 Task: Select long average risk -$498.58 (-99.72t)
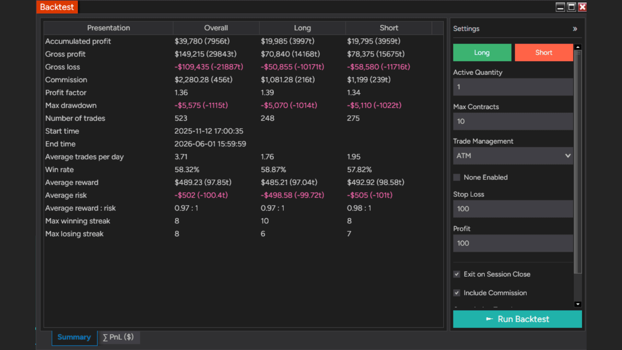click(x=292, y=195)
